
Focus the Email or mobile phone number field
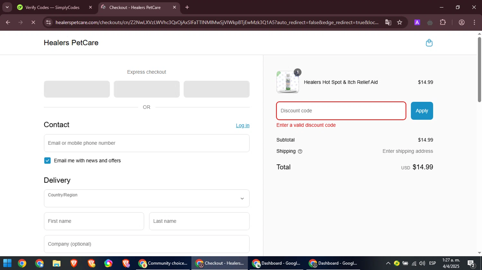[x=147, y=143]
